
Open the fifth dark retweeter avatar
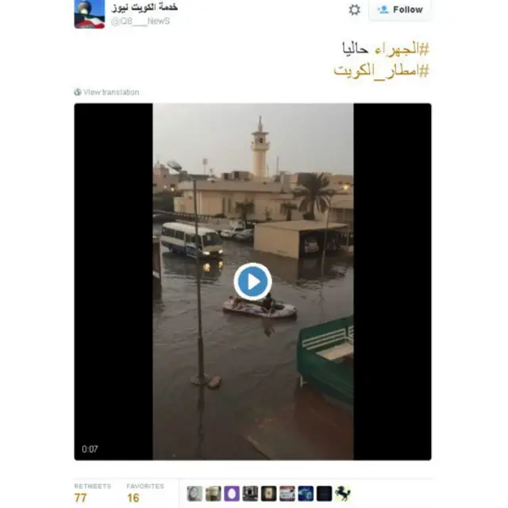tap(268, 494)
